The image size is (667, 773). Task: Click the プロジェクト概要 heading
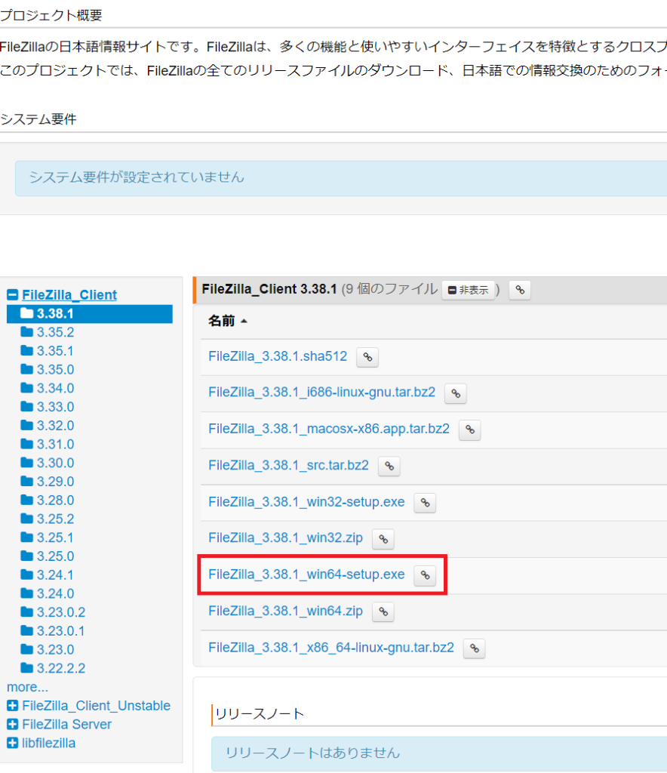[51, 16]
